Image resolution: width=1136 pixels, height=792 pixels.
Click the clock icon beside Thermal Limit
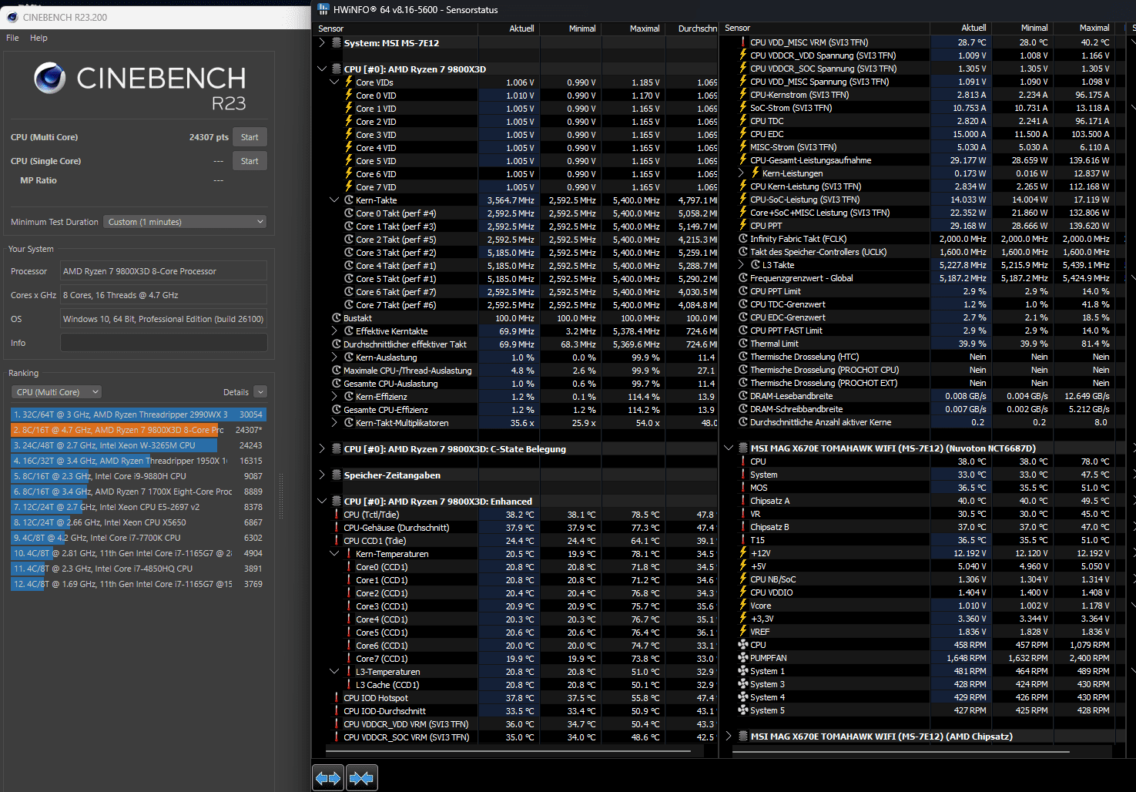[x=743, y=343]
